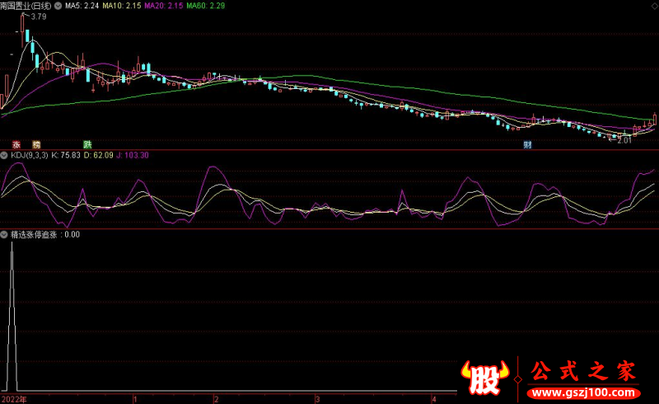Select the MA60 green average label
Viewport: 659px width, 404px height.
pyautogui.click(x=206, y=5)
